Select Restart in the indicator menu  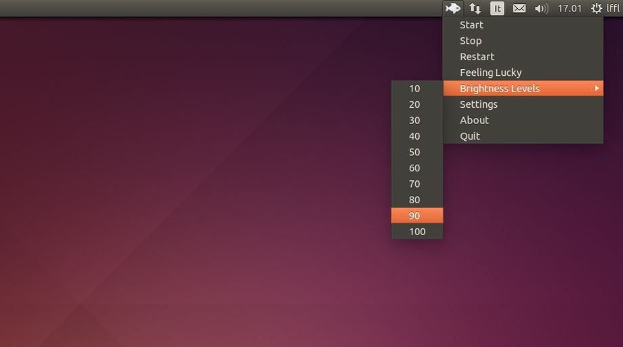pos(523,56)
